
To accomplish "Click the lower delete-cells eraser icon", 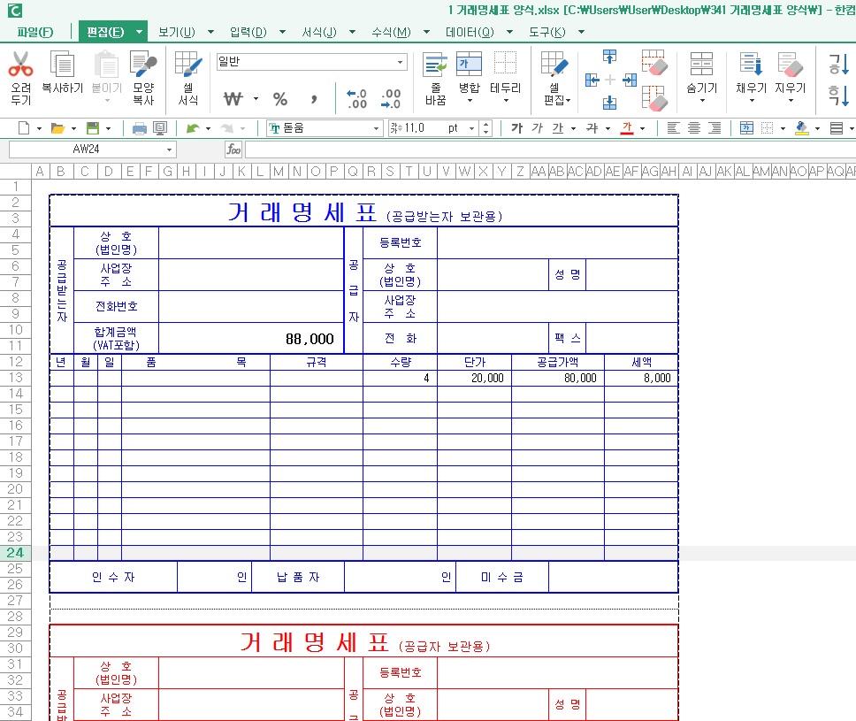I will [x=654, y=98].
